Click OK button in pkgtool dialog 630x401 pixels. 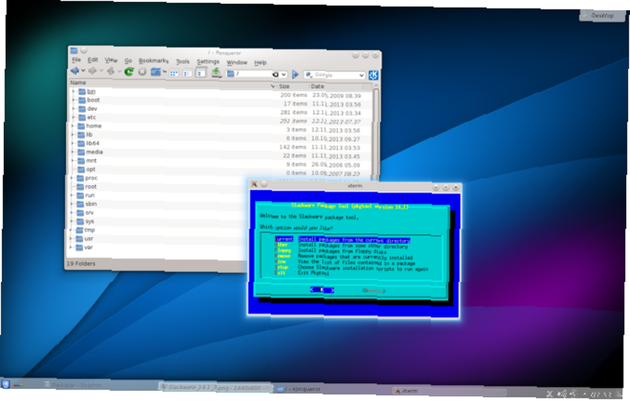point(322,289)
